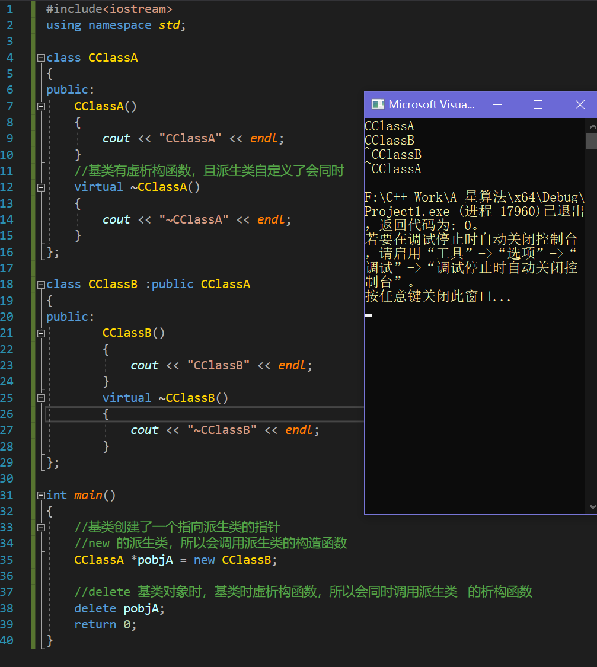The width and height of the screenshot is (597, 667).
Task: Click the console scrollbar up arrow
Action: click(592, 126)
